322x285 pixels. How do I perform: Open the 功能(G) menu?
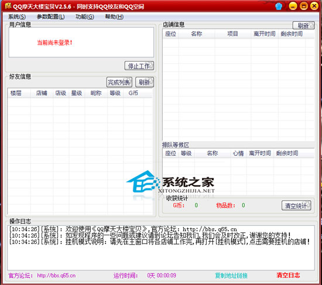(85, 16)
